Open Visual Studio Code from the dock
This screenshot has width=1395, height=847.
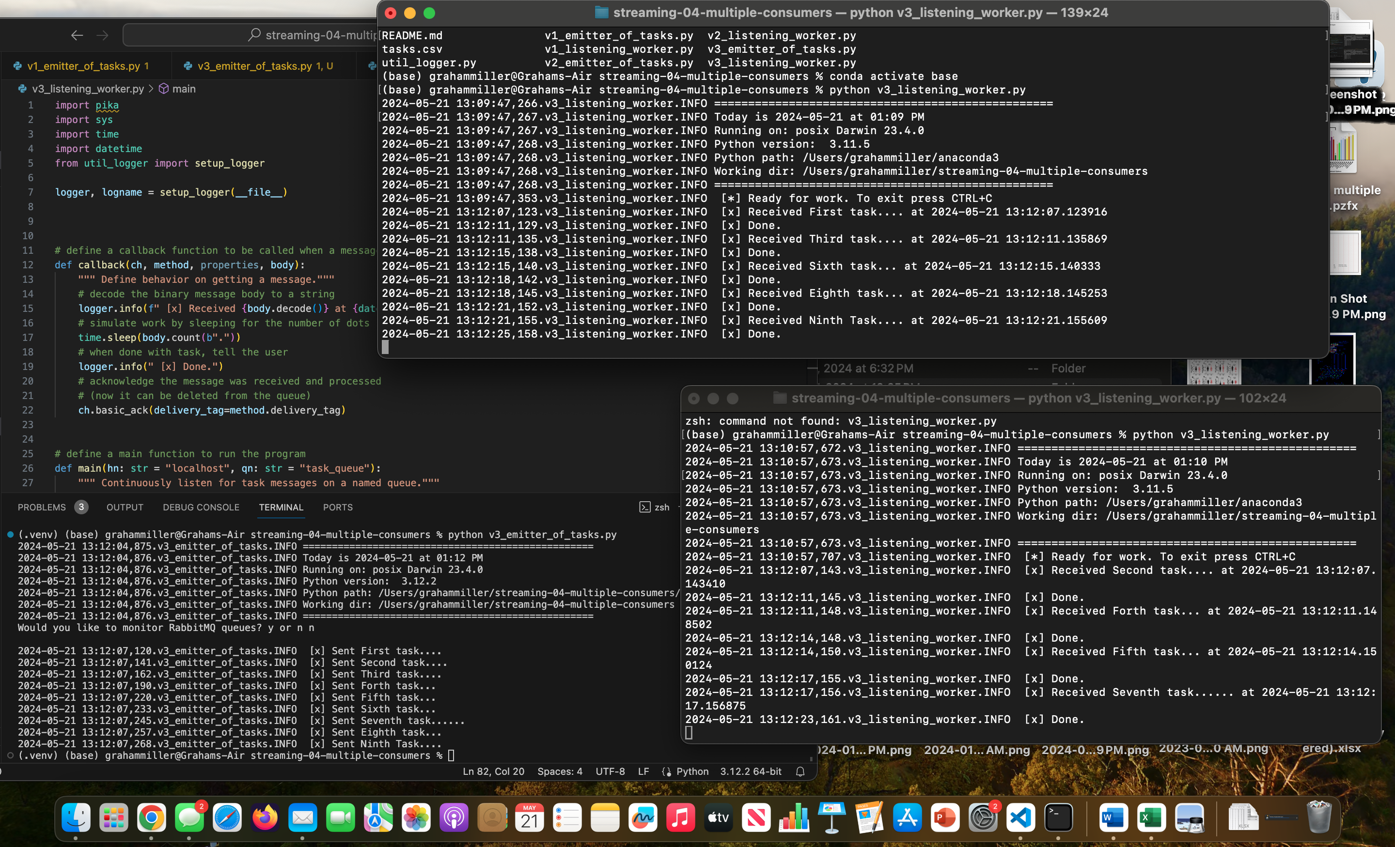point(1020,817)
